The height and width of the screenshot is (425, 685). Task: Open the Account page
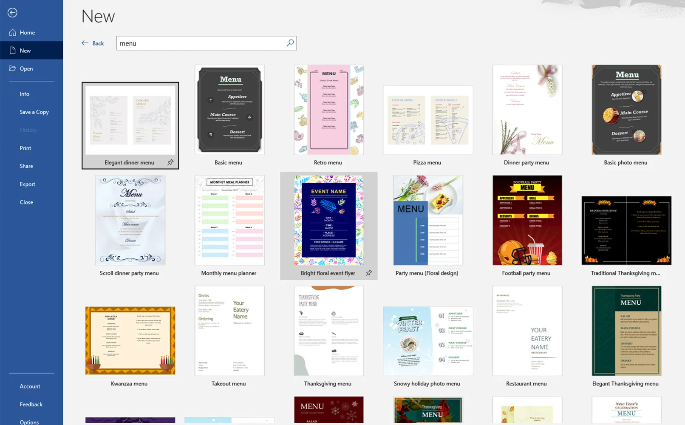click(30, 386)
